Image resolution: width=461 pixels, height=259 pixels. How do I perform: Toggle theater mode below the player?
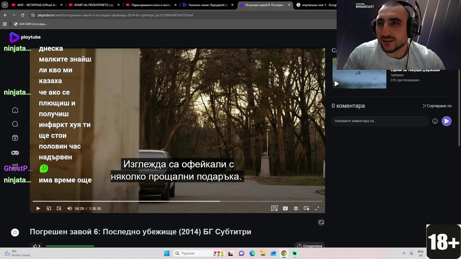click(321, 222)
